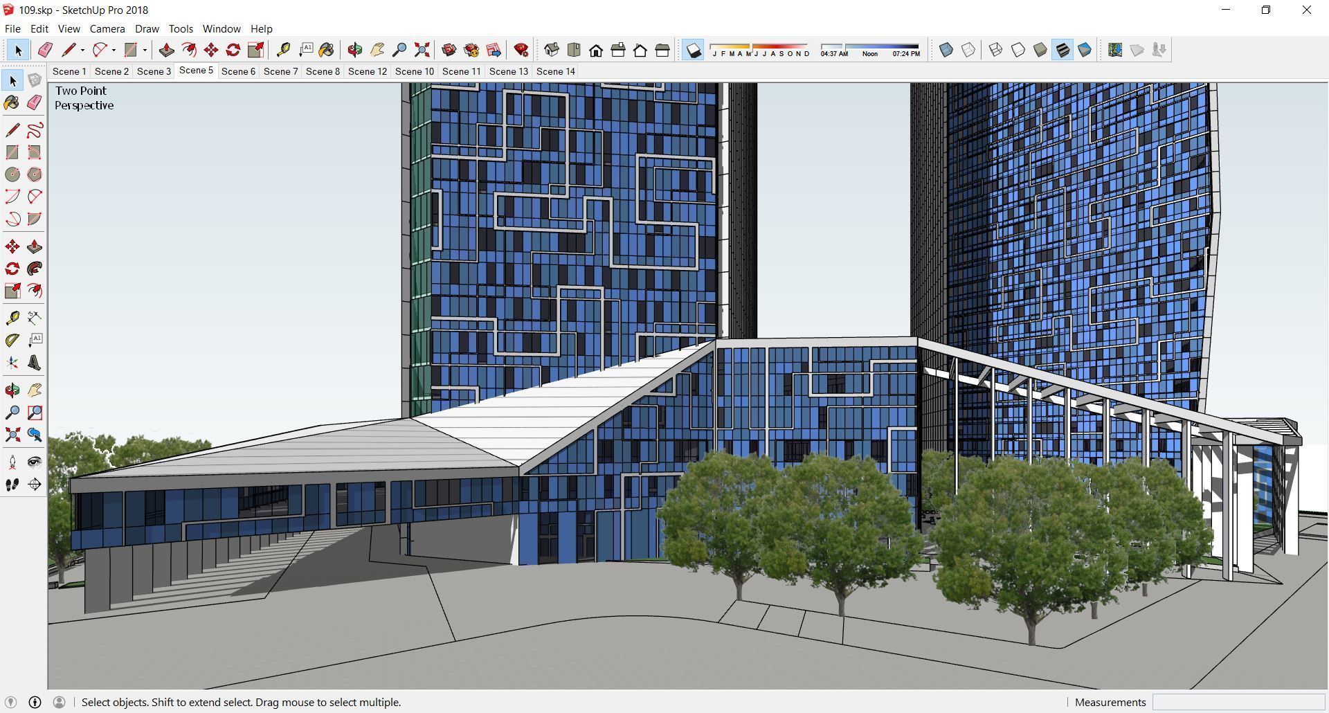
Task: Toggle shadows display on or off
Action: click(693, 50)
